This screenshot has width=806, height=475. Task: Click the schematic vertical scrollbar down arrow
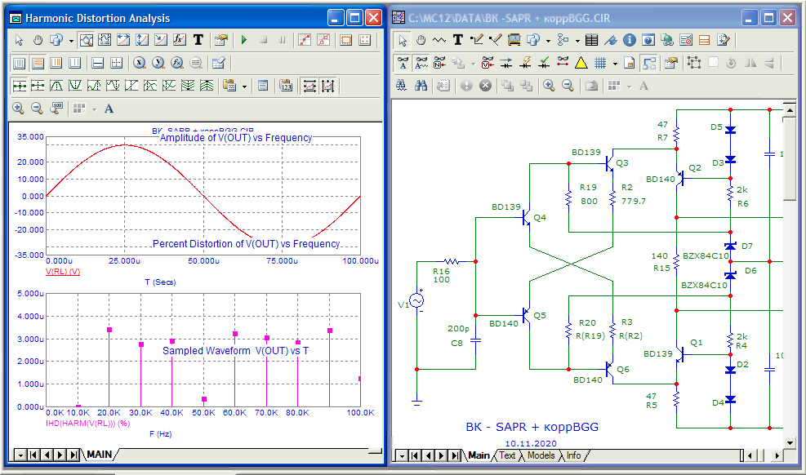coord(790,441)
